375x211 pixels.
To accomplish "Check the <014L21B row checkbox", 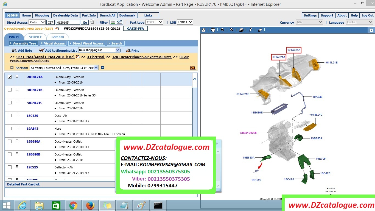I will click(x=10, y=90).
